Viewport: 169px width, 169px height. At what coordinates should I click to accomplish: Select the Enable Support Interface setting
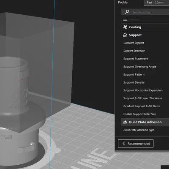[139, 114]
